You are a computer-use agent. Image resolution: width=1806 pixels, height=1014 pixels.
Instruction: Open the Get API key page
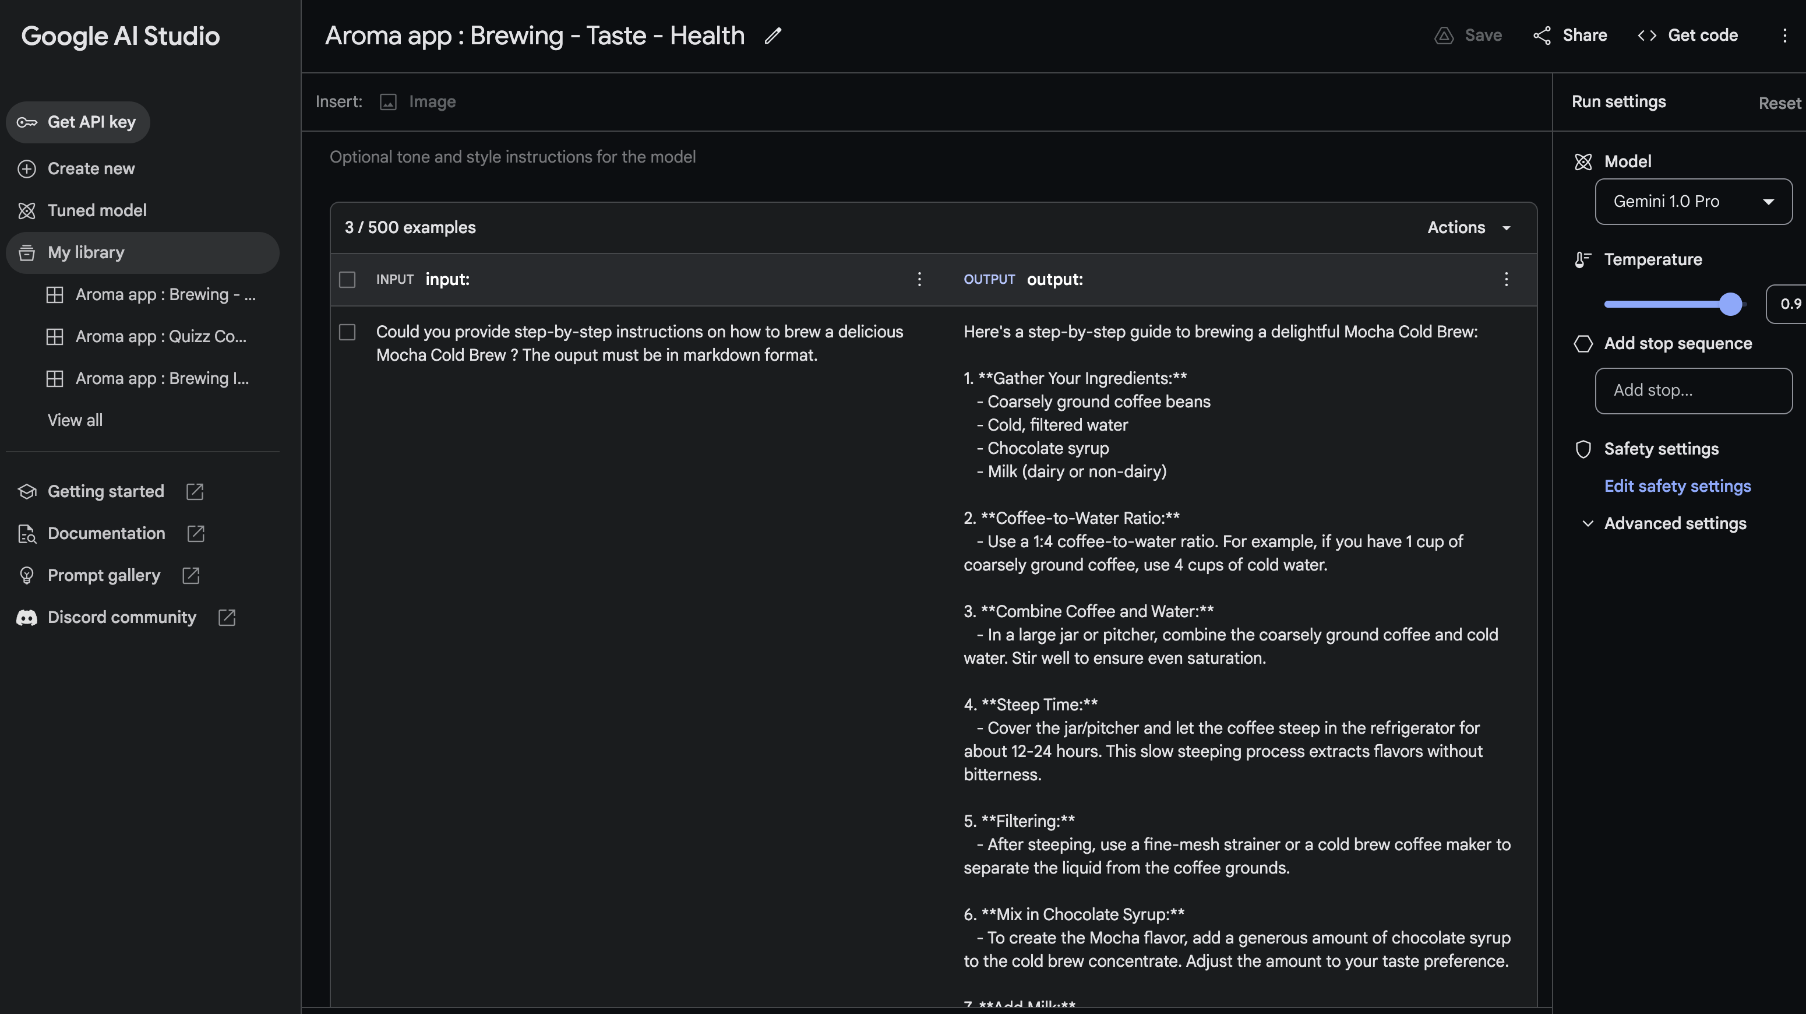click(x=78, y=121)
